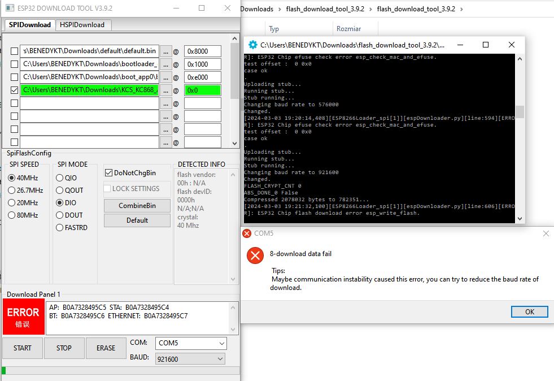Switch to the HSPIDownload tab
Image resolution: width=554 pixels, height=381 pixels.
[82, 25]
